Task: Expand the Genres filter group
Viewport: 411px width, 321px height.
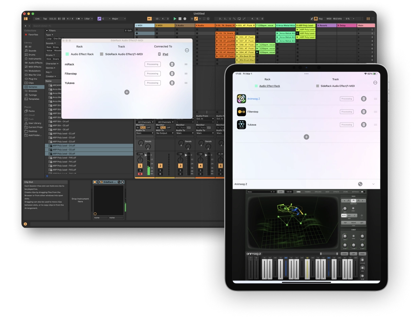Action: [x=50, y=68]
